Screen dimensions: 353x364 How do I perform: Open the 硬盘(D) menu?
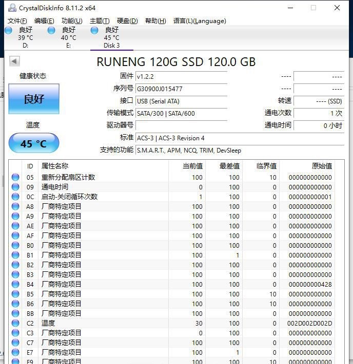point(127,21)
